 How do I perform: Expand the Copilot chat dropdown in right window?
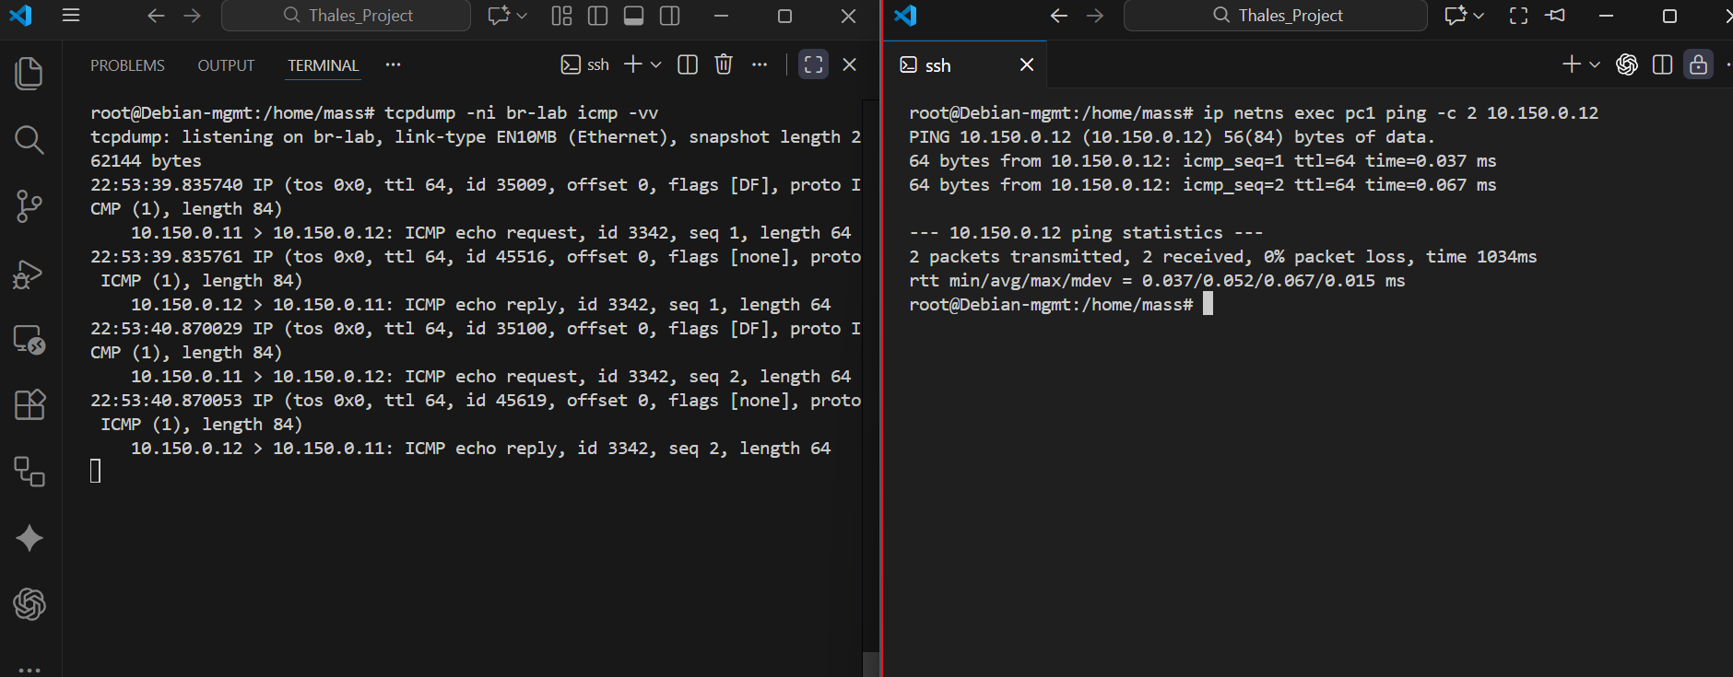coord(1479,16)
